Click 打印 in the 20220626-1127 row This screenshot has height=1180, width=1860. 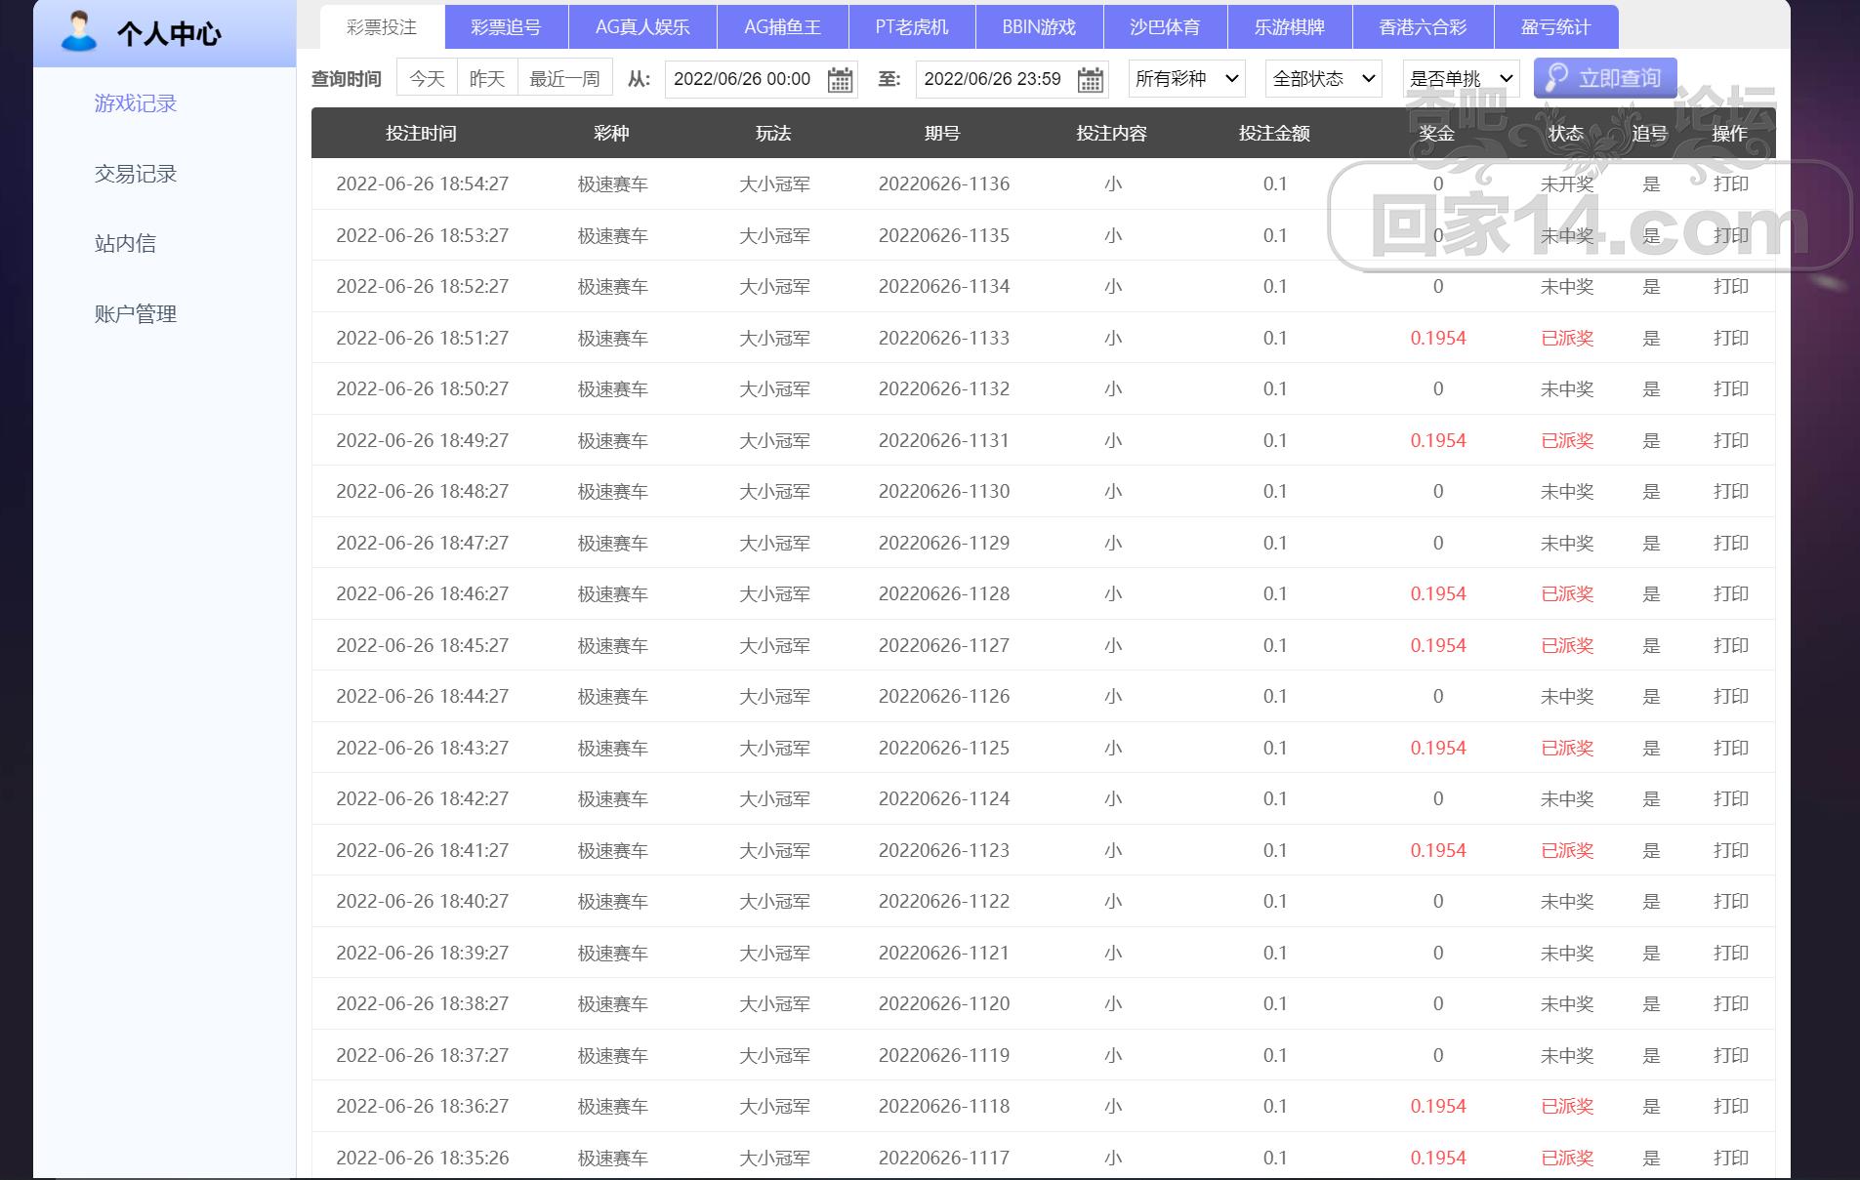(x=1730, y=645)
